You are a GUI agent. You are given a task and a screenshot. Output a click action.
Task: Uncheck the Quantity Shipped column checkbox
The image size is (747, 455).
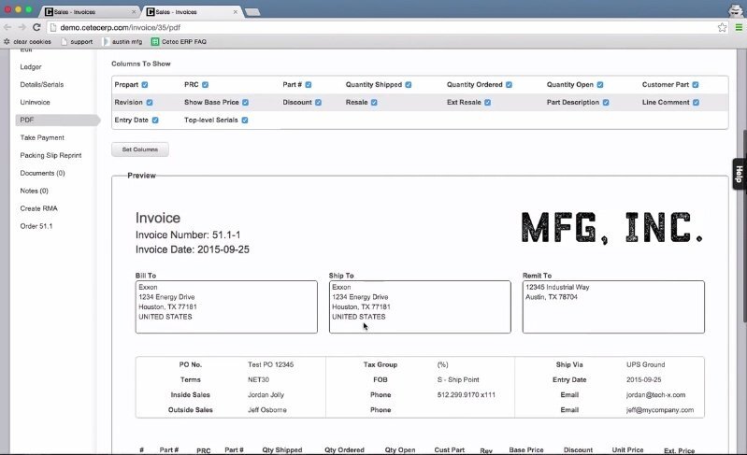[x=409, y=85]
